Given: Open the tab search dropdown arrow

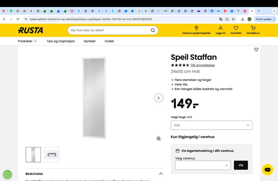Looking at the screenshot, I should coord(274,11).
